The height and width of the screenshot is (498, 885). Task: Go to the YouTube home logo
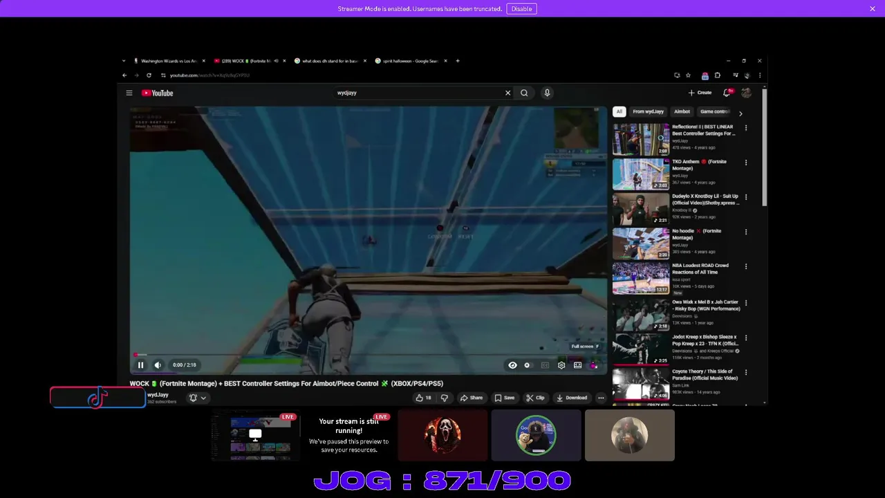pos(158,93)
